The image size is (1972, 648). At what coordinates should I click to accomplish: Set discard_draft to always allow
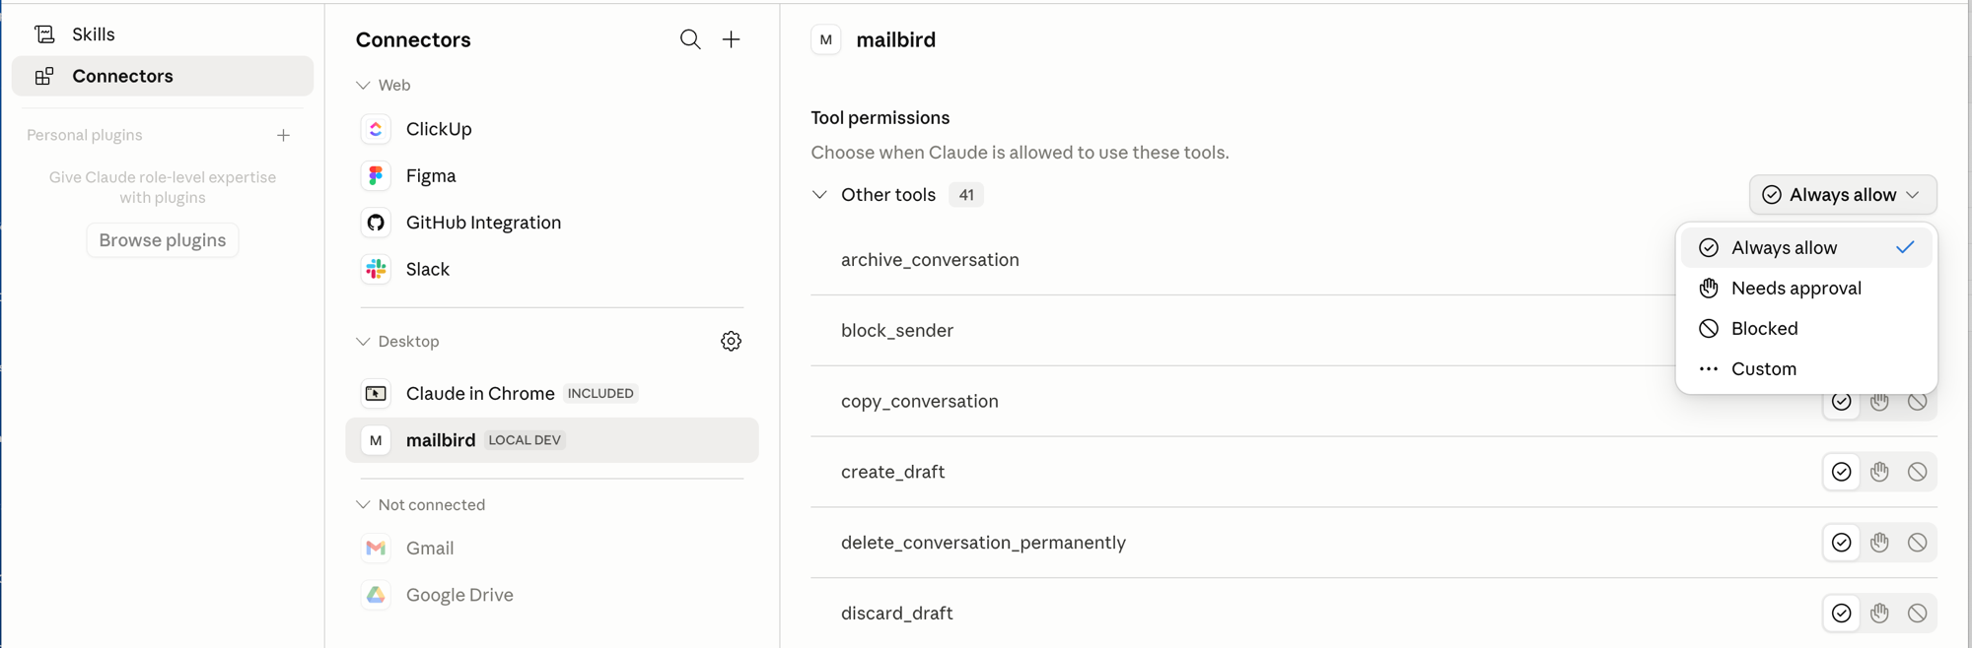[1841, 614]
